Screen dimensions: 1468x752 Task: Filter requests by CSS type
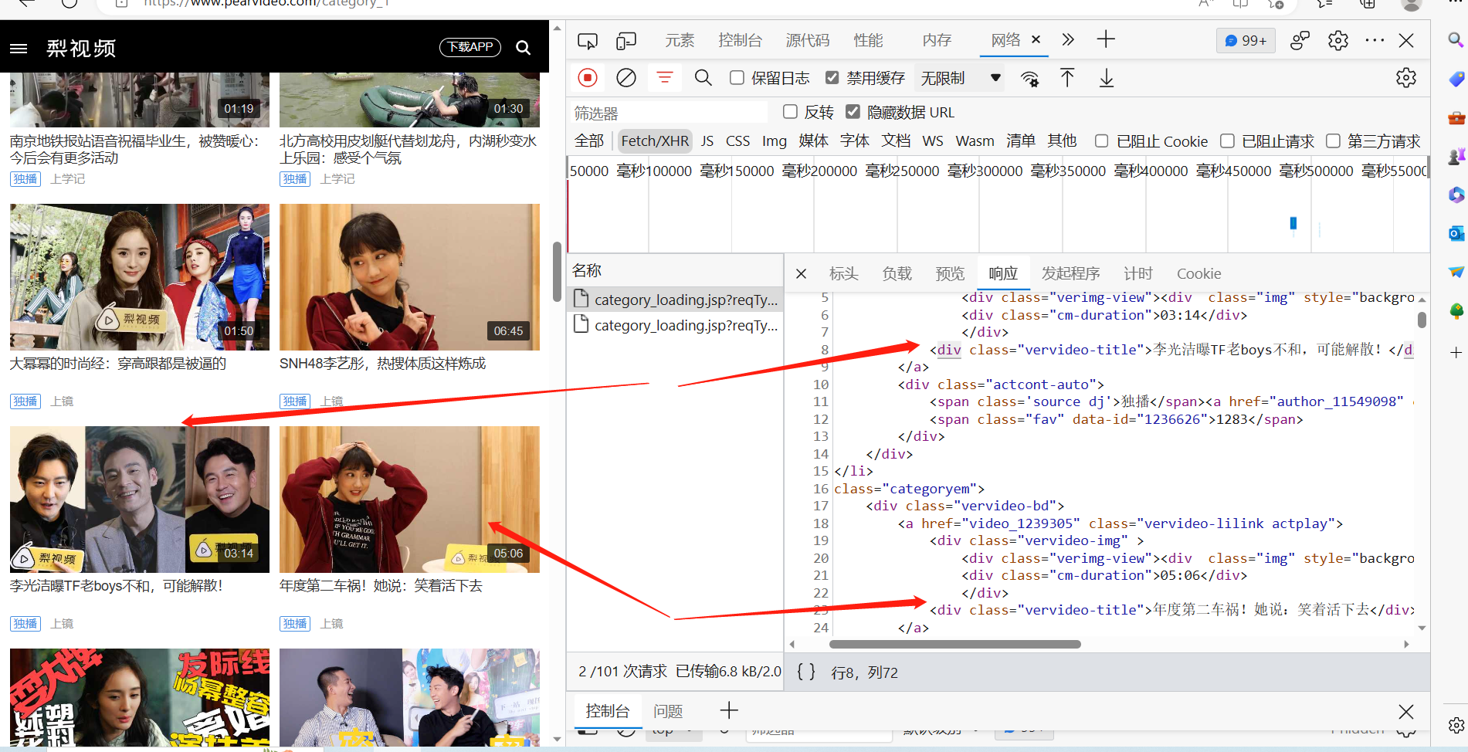737,141
